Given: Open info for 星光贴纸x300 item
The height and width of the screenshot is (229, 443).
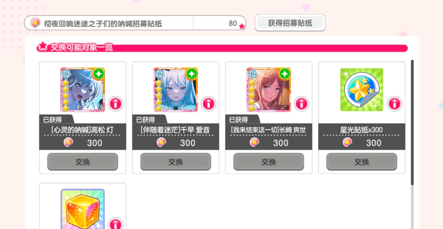Looking at the screenshot, I should (x=395, y=104).
